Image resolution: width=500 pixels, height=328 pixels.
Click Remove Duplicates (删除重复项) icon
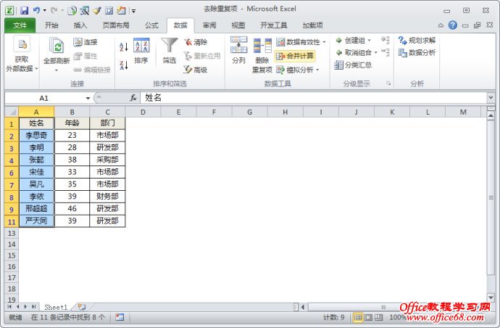[x=262, y=48]
